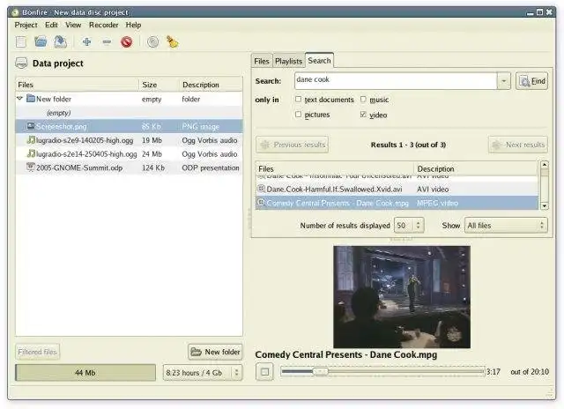The height and width of the screenshot is (409, 564).
Task: Click the Data project disc icon
Action: (x=21, y=63)
